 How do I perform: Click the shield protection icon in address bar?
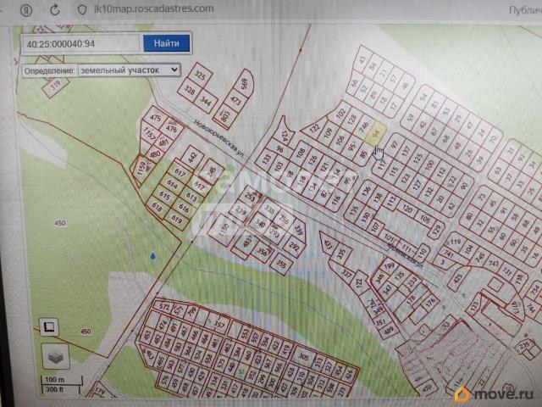point(82,9)
